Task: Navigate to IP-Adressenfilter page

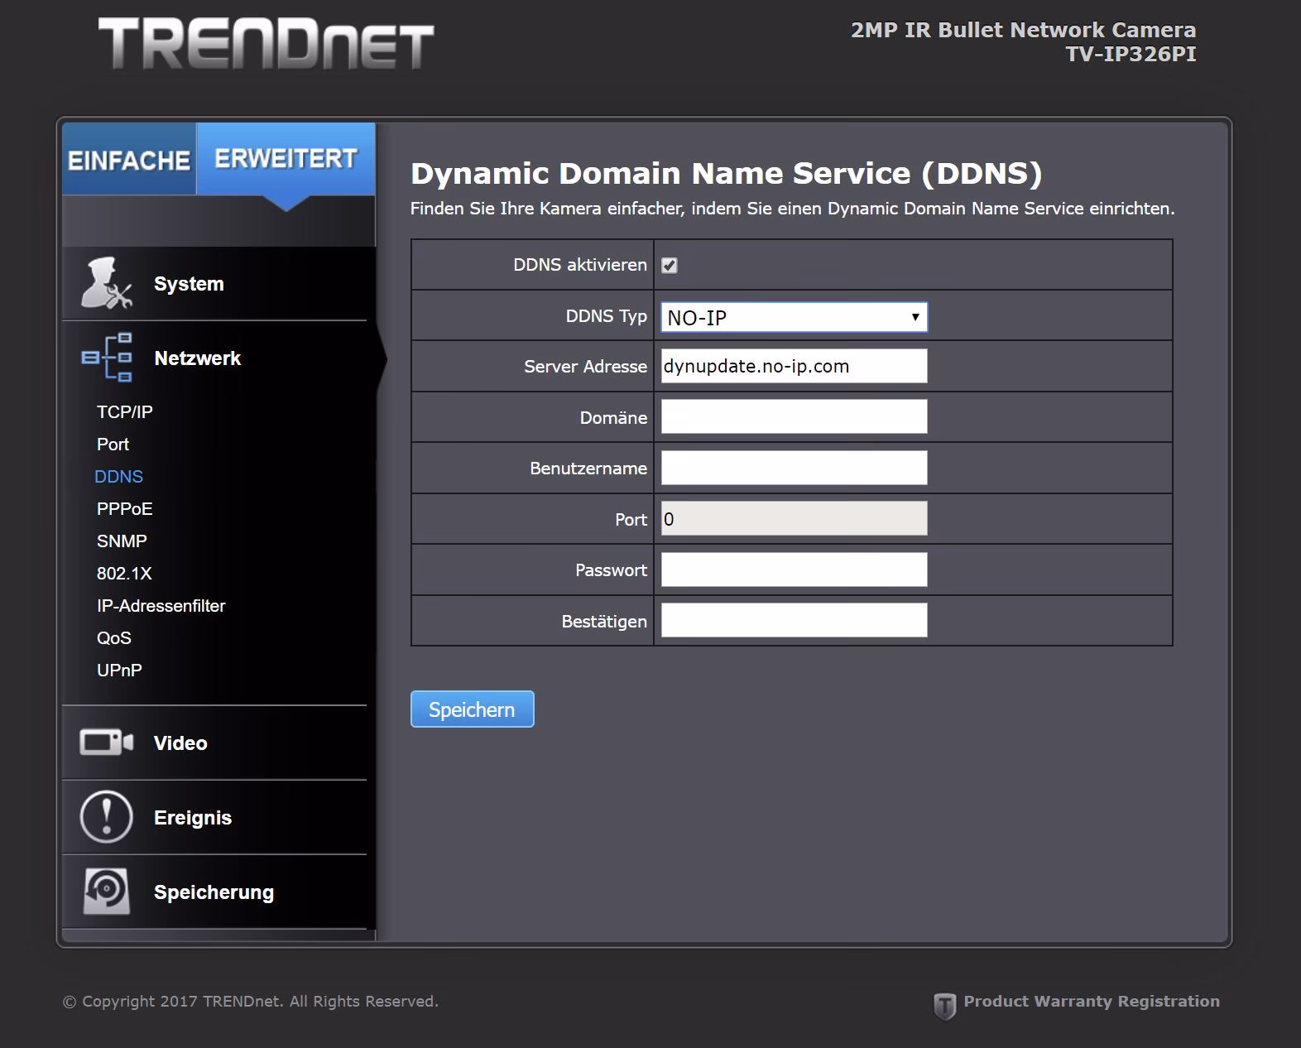Action: (x=161, y=606)
